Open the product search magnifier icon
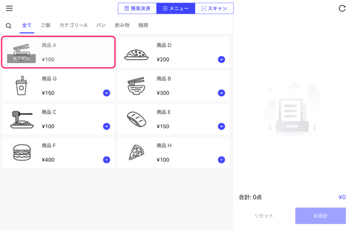 point(8,26)
